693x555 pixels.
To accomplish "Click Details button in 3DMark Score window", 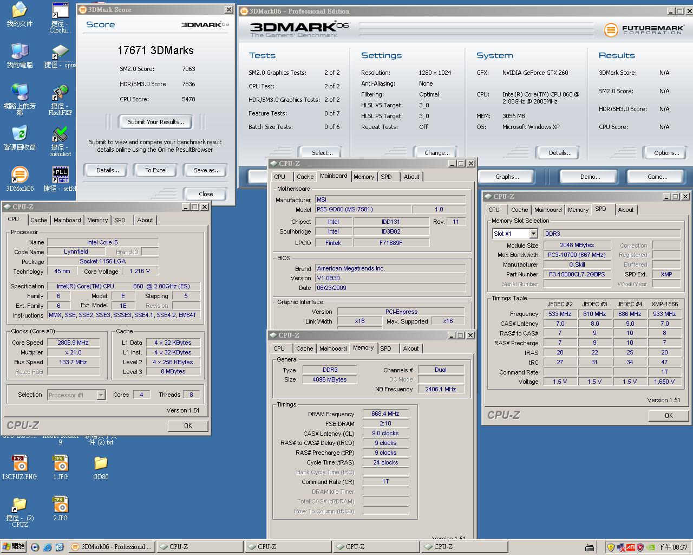I will (x=107, y=170).
